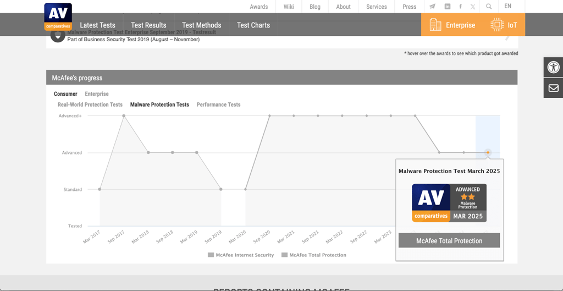Image resolution: width=563 pixels, height=291 pixels.
Task: Click the Mar 2022 Advanced+ data point
Action: point(342,116)
